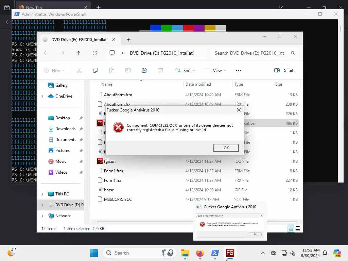This screenshot has width=348, height=261.
Task: Add a new File Explorer tab
Action: pyautogui.click(x=128, y=40)
